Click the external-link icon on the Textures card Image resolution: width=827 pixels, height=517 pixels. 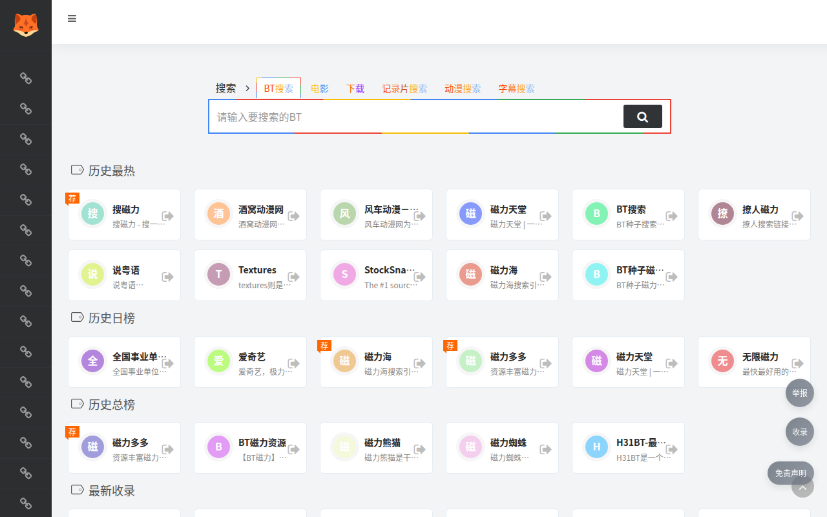(x=293, y=275)
